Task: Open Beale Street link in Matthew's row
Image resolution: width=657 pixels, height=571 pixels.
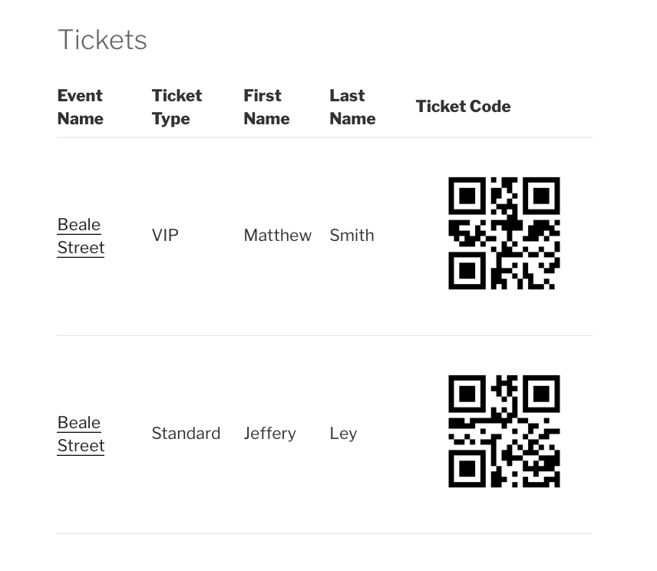Action: coord(81,236)
